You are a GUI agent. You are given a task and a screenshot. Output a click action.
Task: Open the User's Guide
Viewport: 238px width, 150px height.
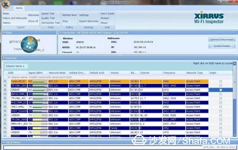tap(107, 13)
